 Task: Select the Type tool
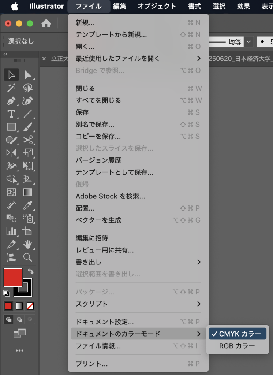pyautogui.click(x=11, y=114)
